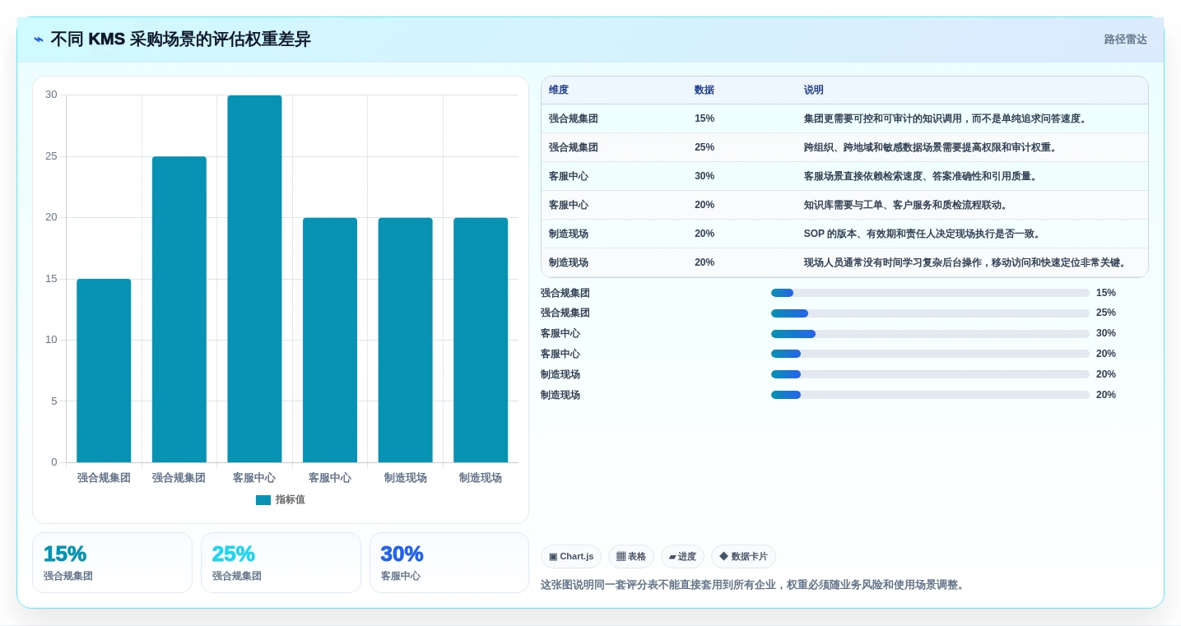This screenshot has height=626, width=1181.
Task: Open the 25% 强合规集团 data card
Action: (x=281, y=563)
